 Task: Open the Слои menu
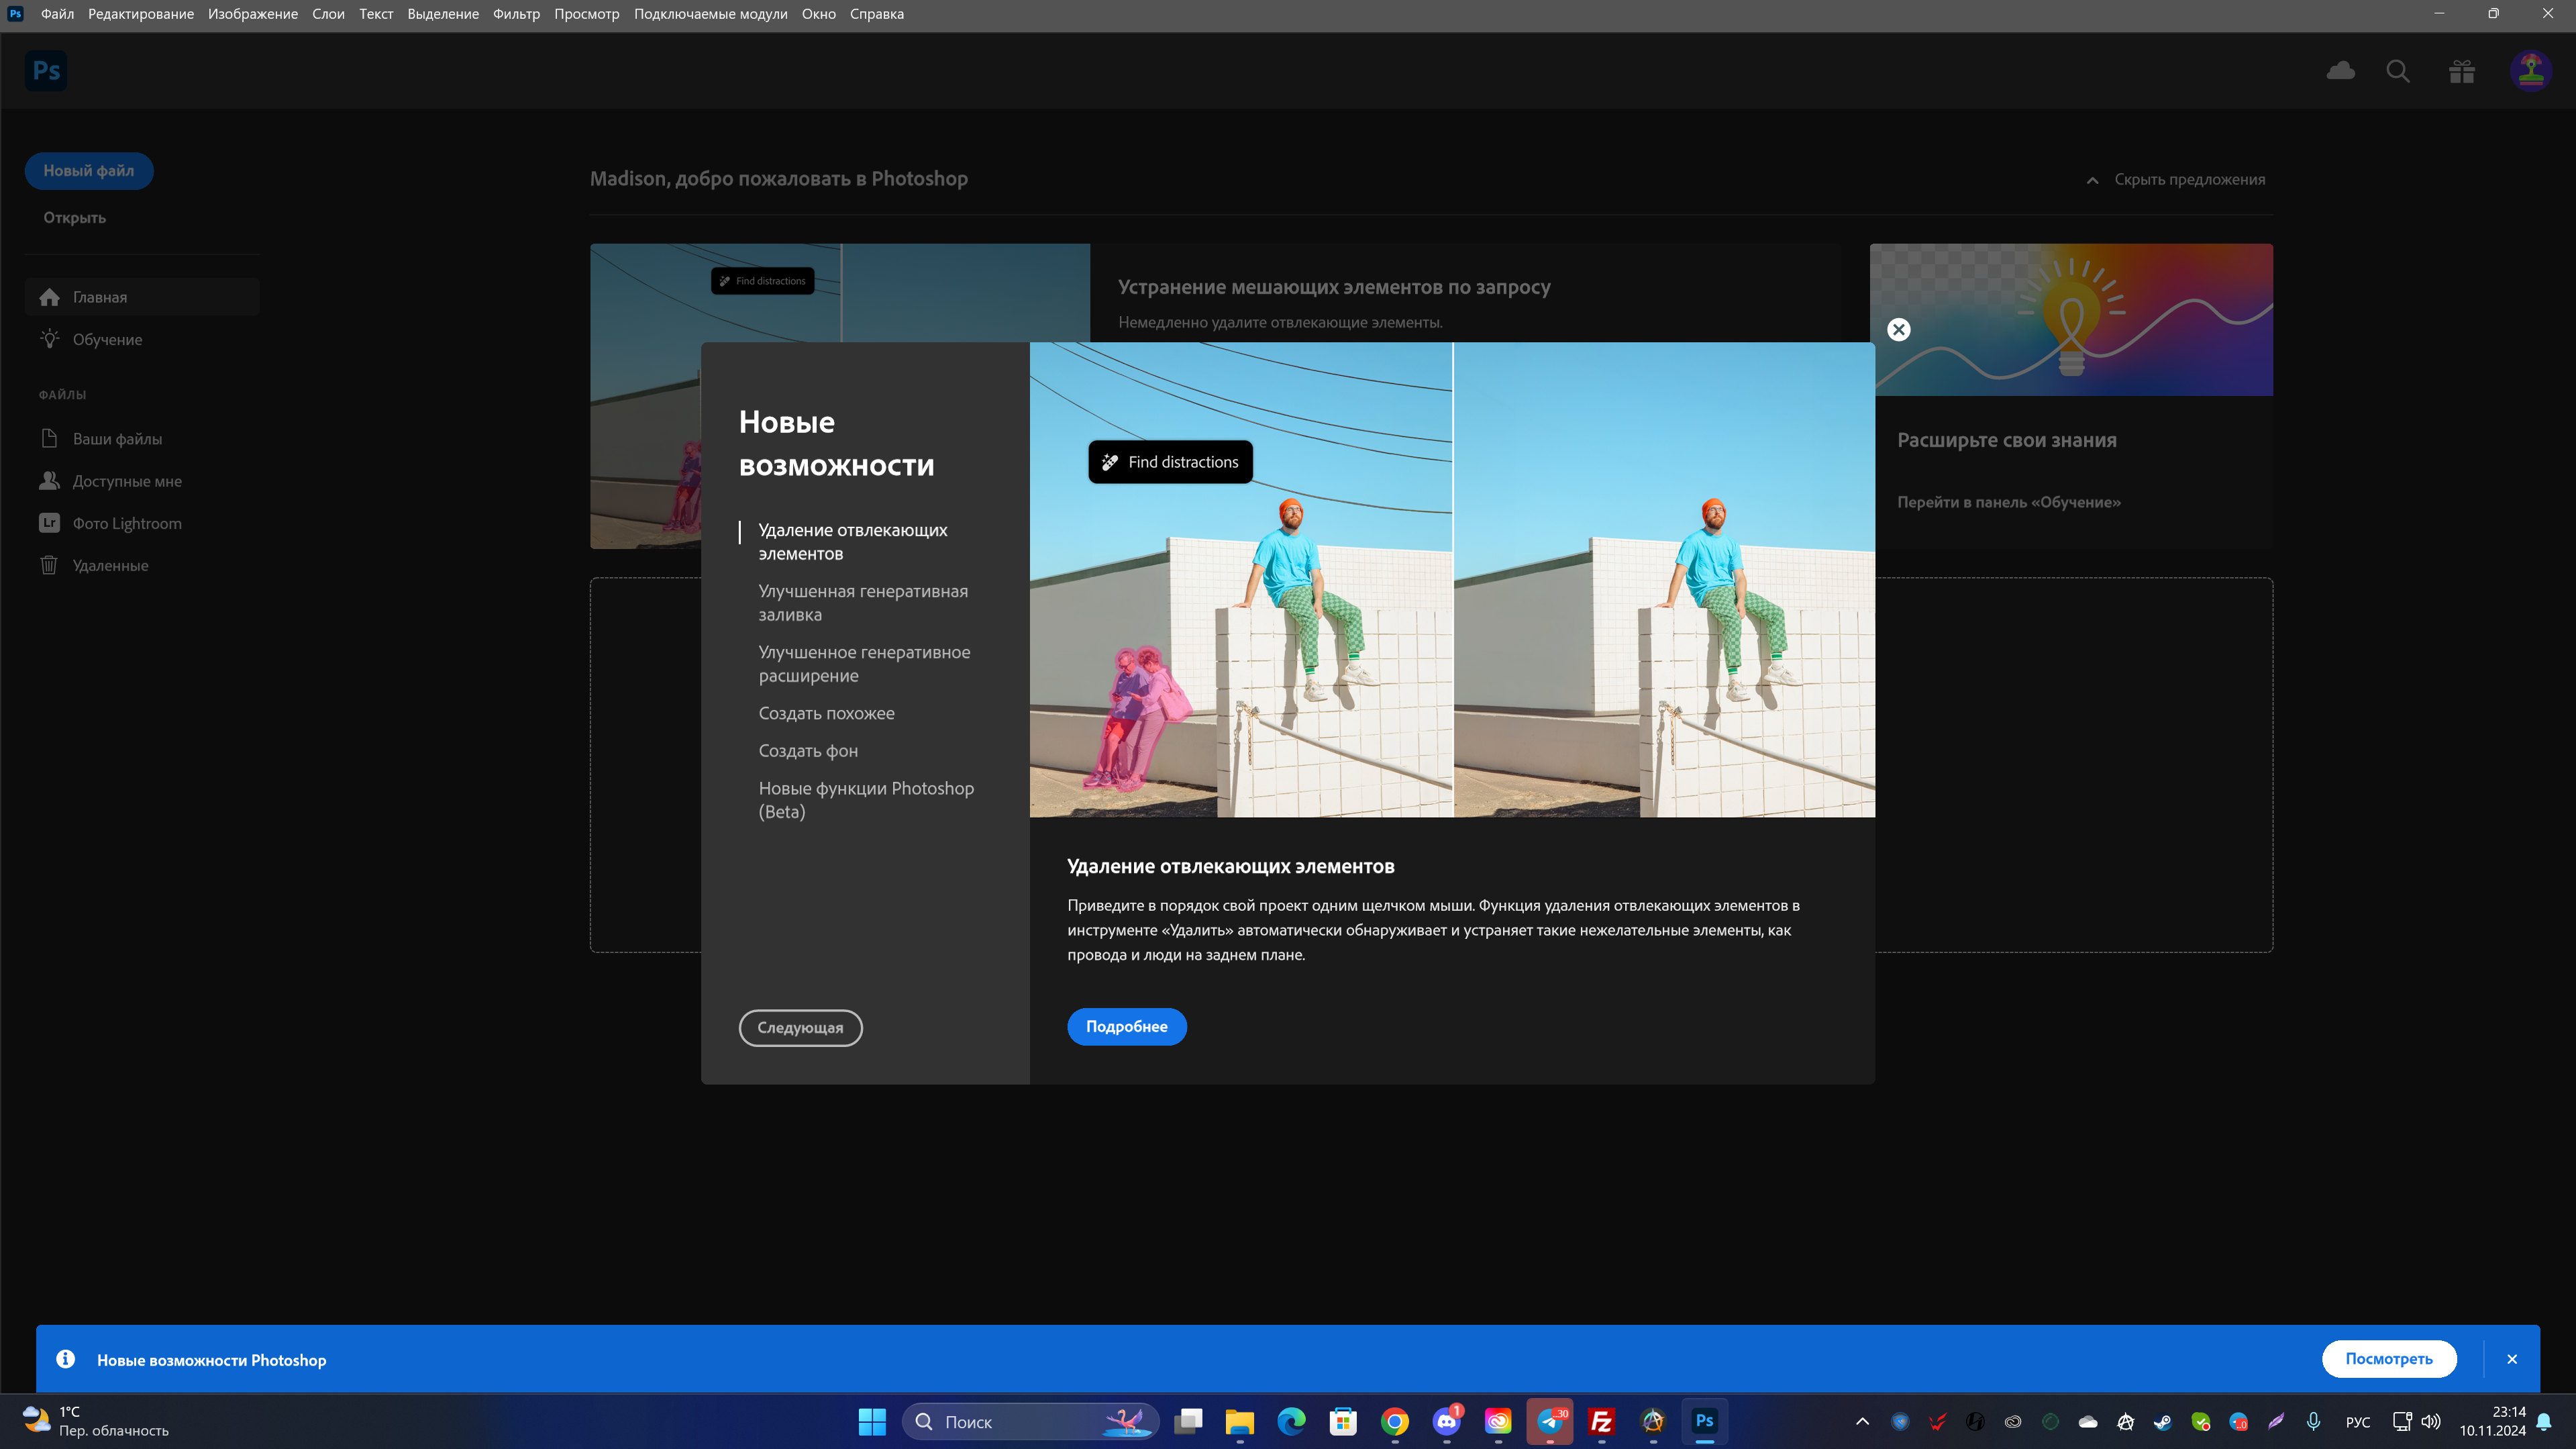pyautogui.click(x=328, y=14)
